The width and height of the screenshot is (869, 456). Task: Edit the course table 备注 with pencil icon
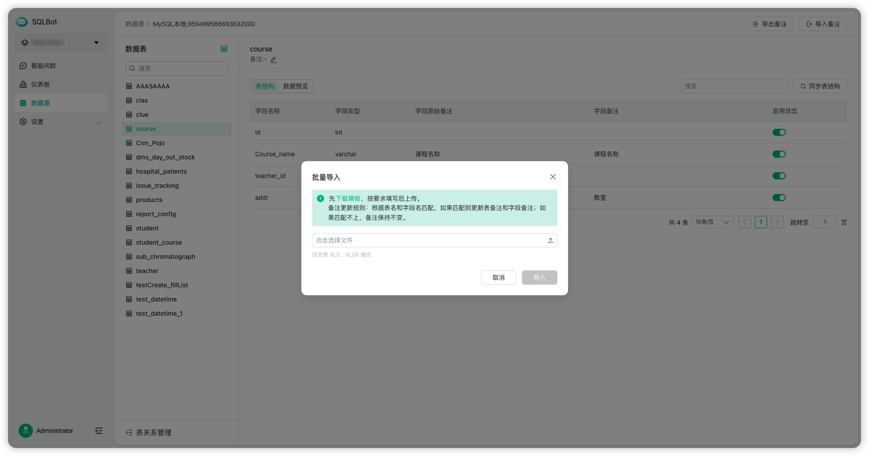tap(273, 59)
